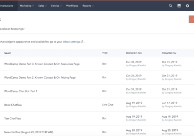The width and height of the screenshot is (194, 136).
Task: Go to Workflows in navigation bar
Action: coord(72,6)
